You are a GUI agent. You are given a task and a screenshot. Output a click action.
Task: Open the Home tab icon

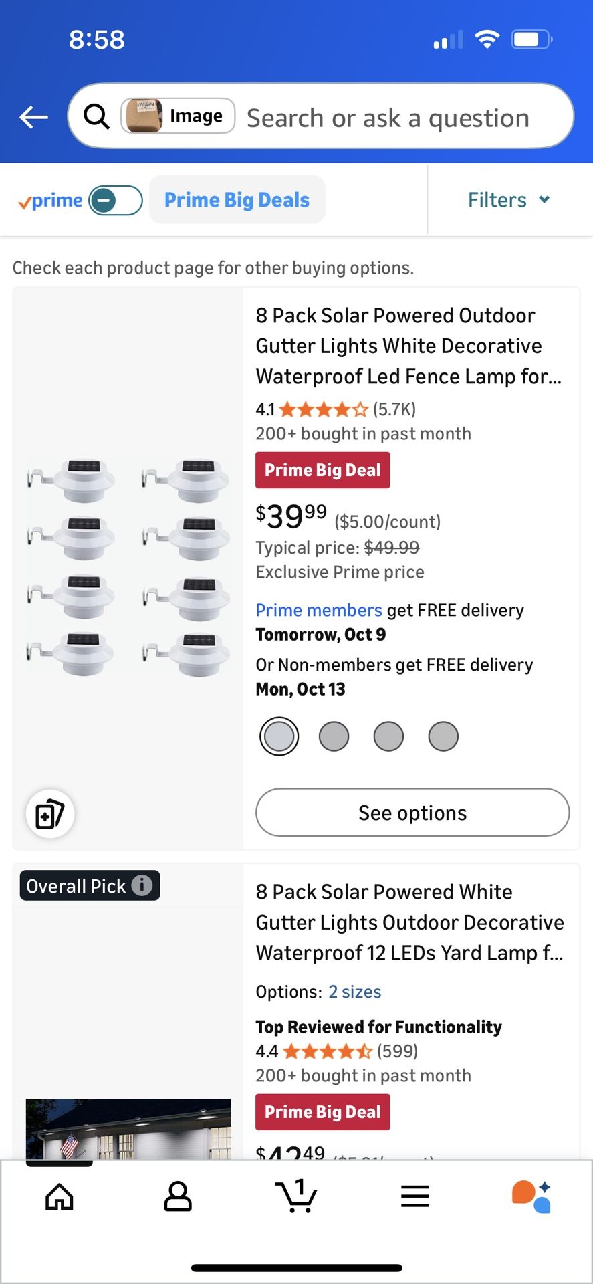60,1196
